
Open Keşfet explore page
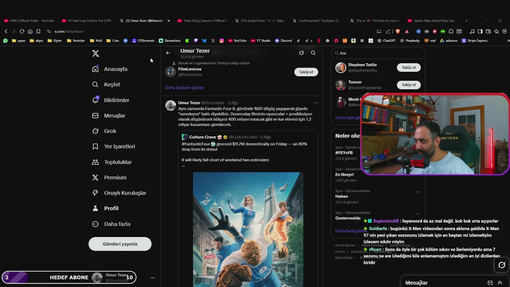click(x=106, y=85)
